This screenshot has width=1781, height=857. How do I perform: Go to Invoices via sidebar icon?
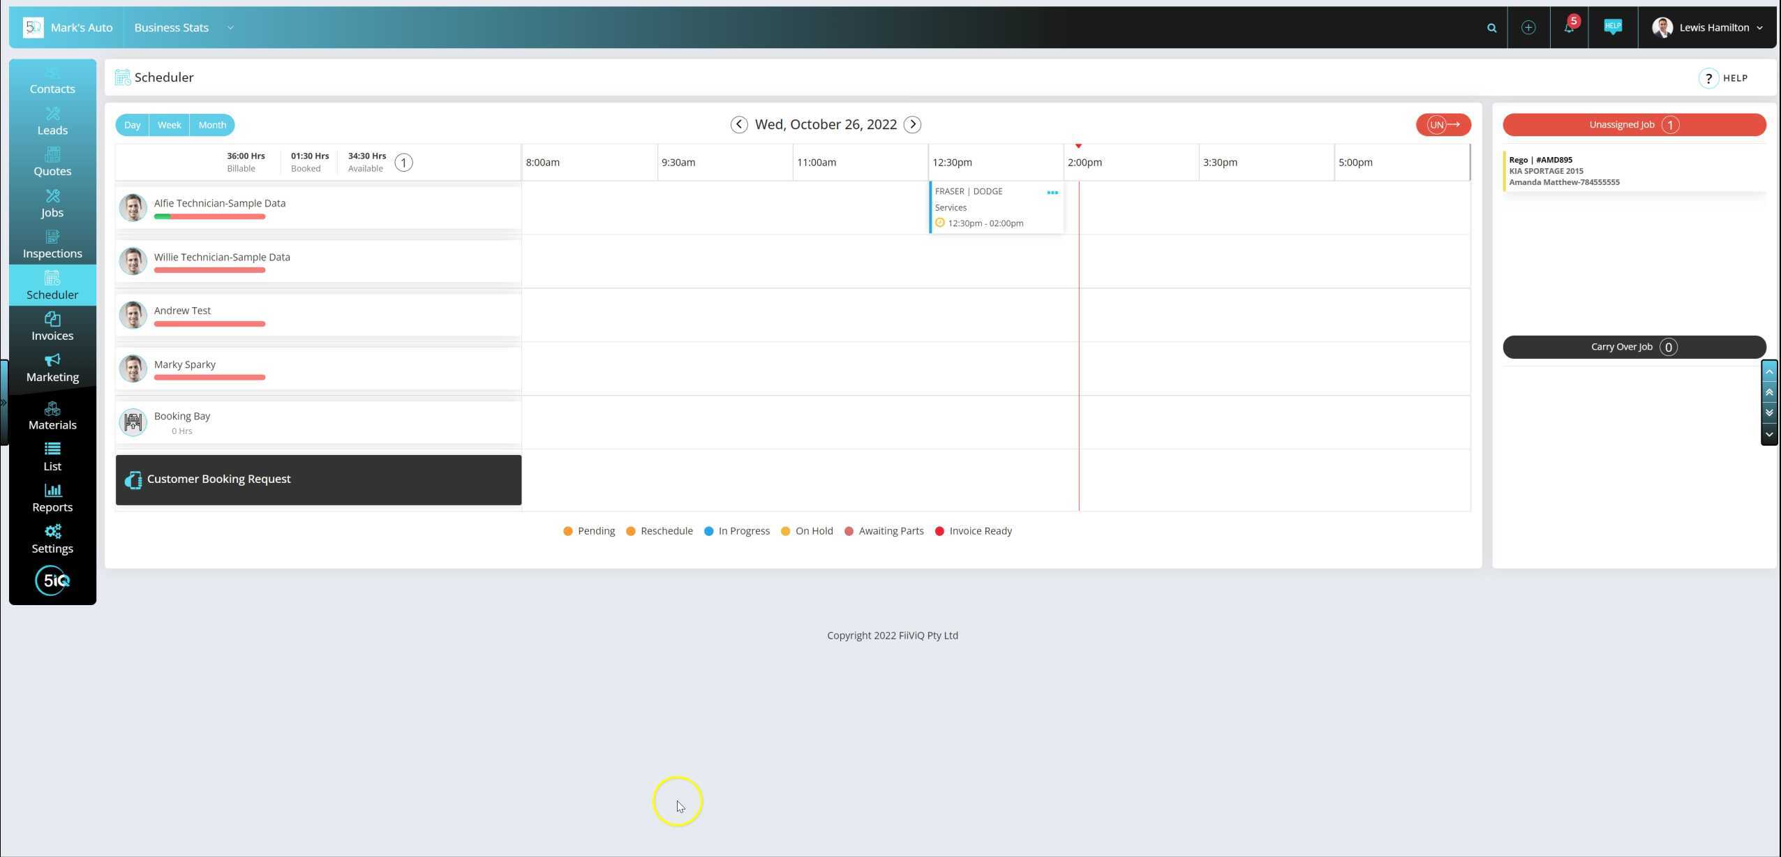(52, 325)
